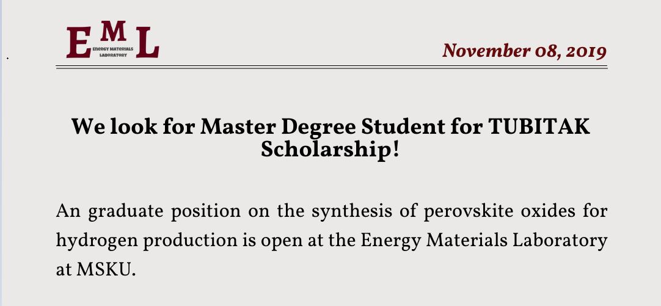Viewport: 661px width, 306px height.
Task: Click the word Scholarship! in the headline
Action: coord(330,150)
